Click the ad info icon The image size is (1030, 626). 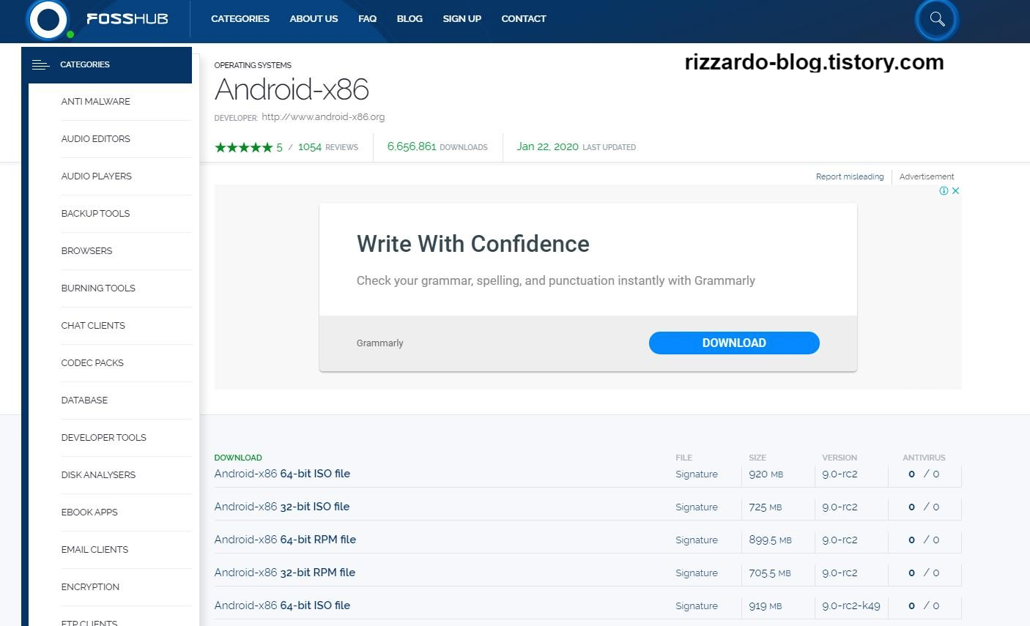944,191
